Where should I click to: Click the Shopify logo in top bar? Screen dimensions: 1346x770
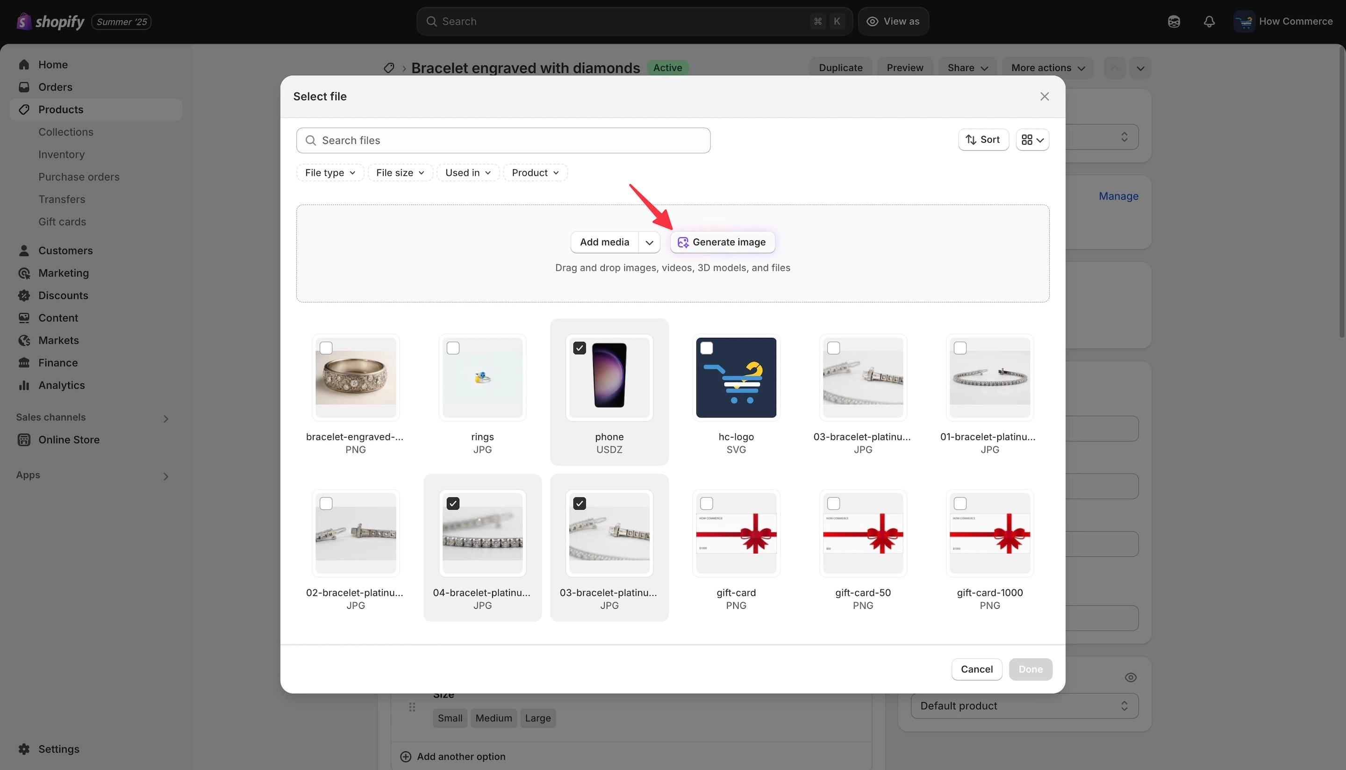tap(50, 21)
